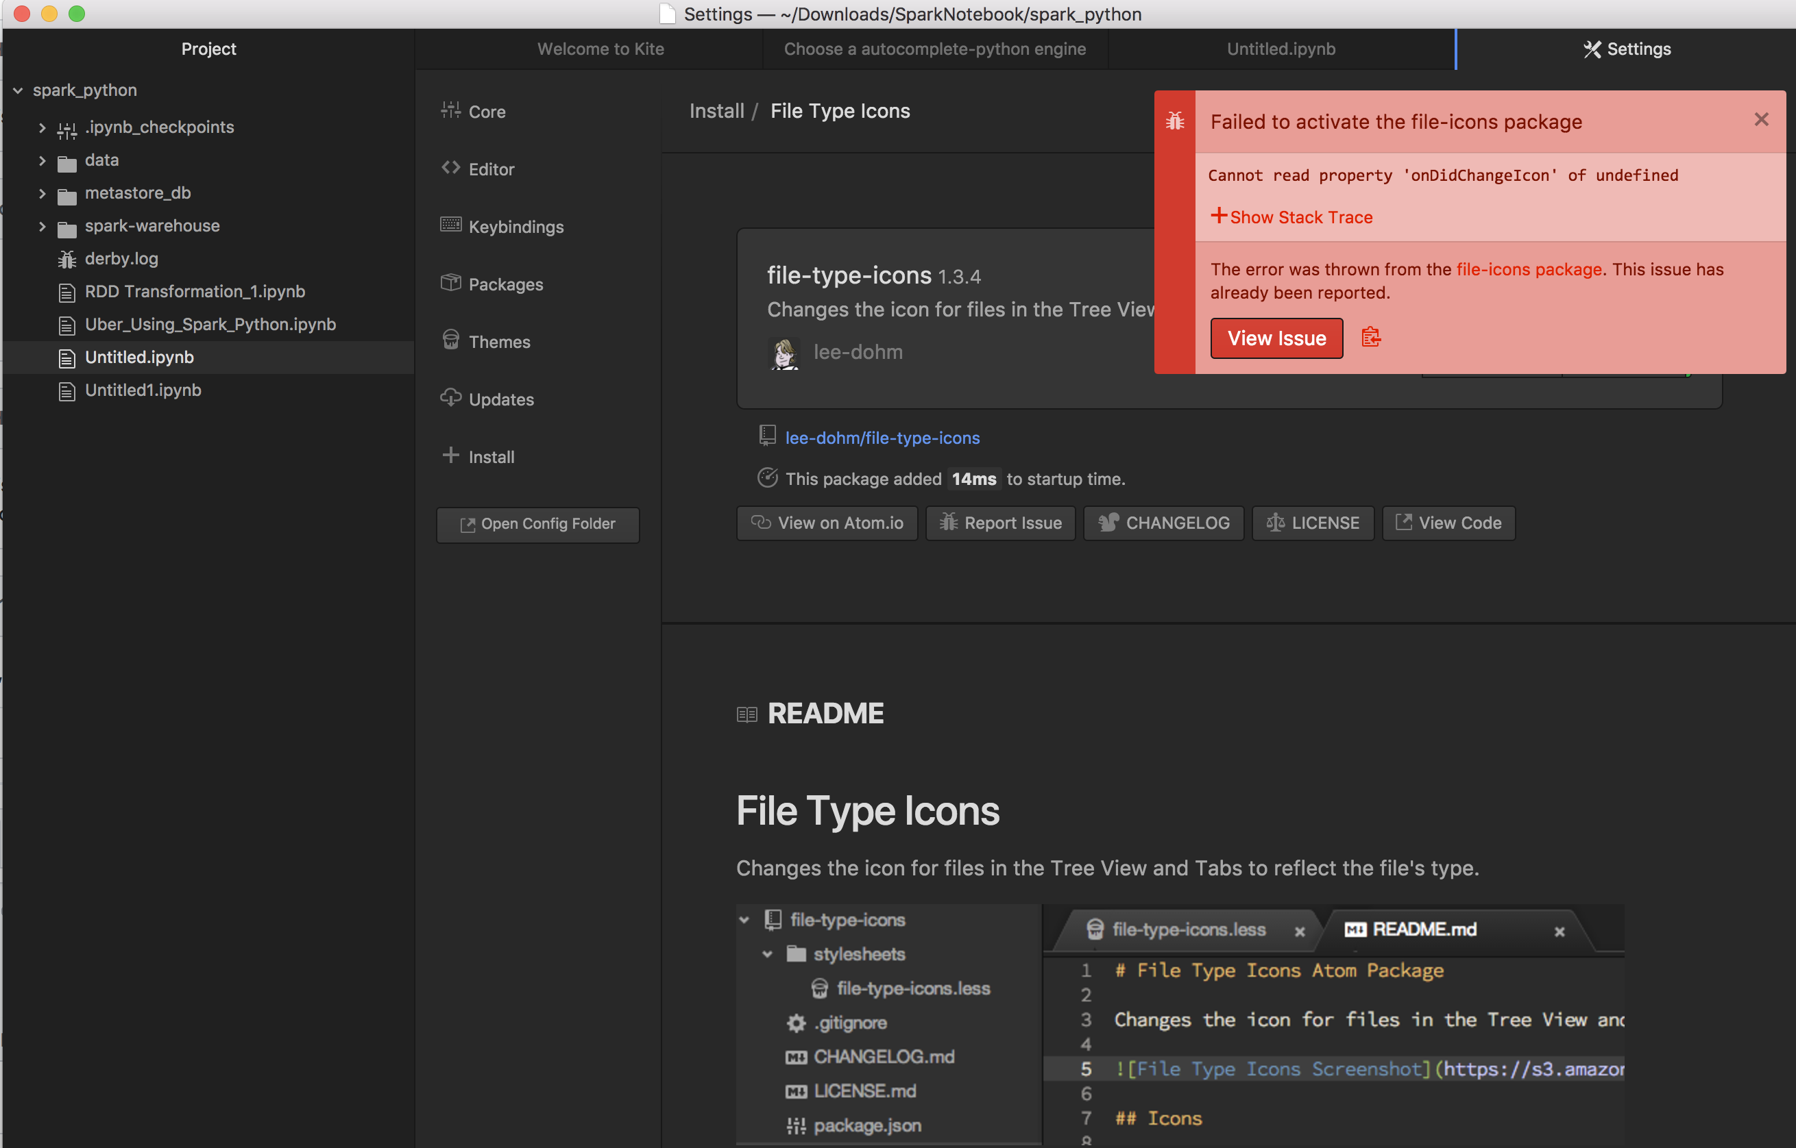Click the Editor code brackets icon

pyautogui.click(x=450, y=168)
